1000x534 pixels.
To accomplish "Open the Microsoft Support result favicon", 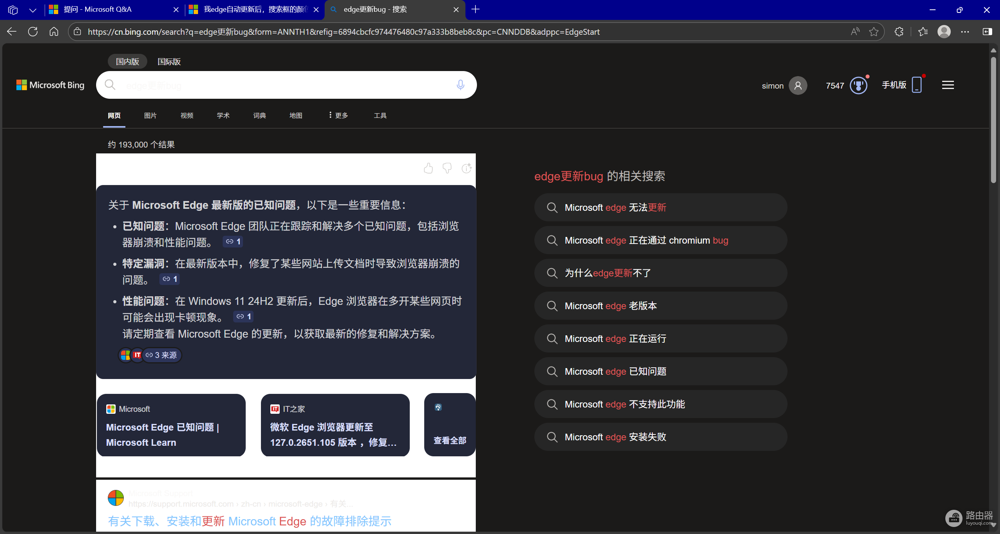I will pyautogui.click(x=116, y=498).
